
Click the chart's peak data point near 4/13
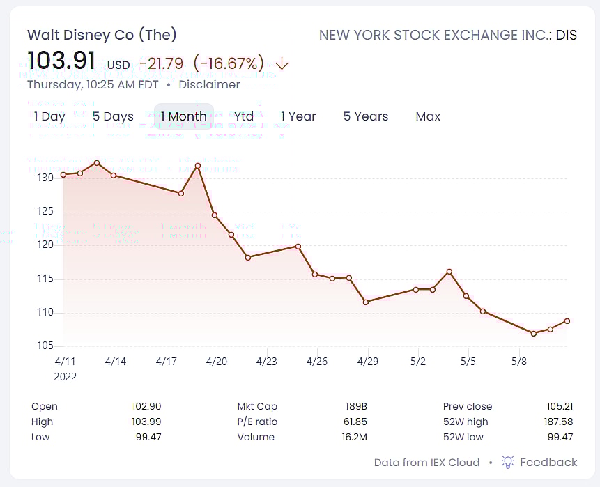97,163
